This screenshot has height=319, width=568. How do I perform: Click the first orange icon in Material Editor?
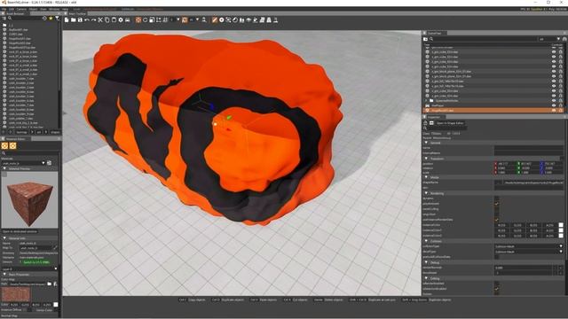[x=4, y=145]
